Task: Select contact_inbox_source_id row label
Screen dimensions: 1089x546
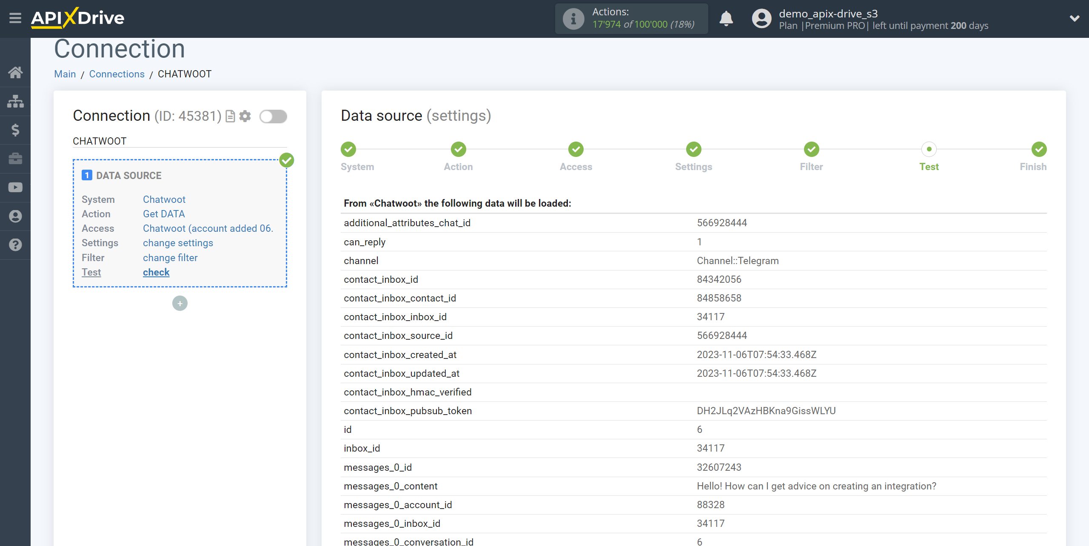Action: [x=398, y=336]
